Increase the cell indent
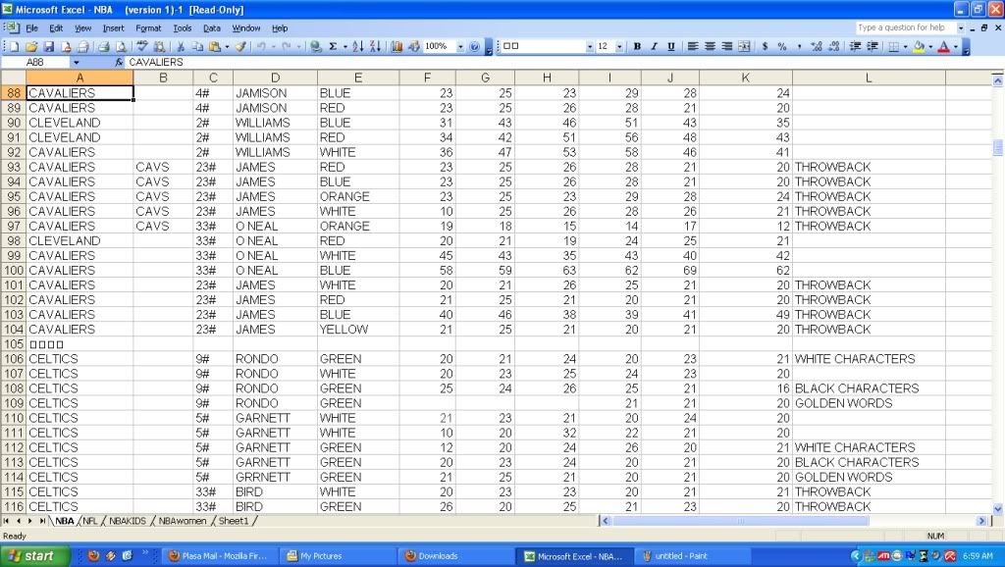Viewport: 1005px width, 567px height. point(873,46)
